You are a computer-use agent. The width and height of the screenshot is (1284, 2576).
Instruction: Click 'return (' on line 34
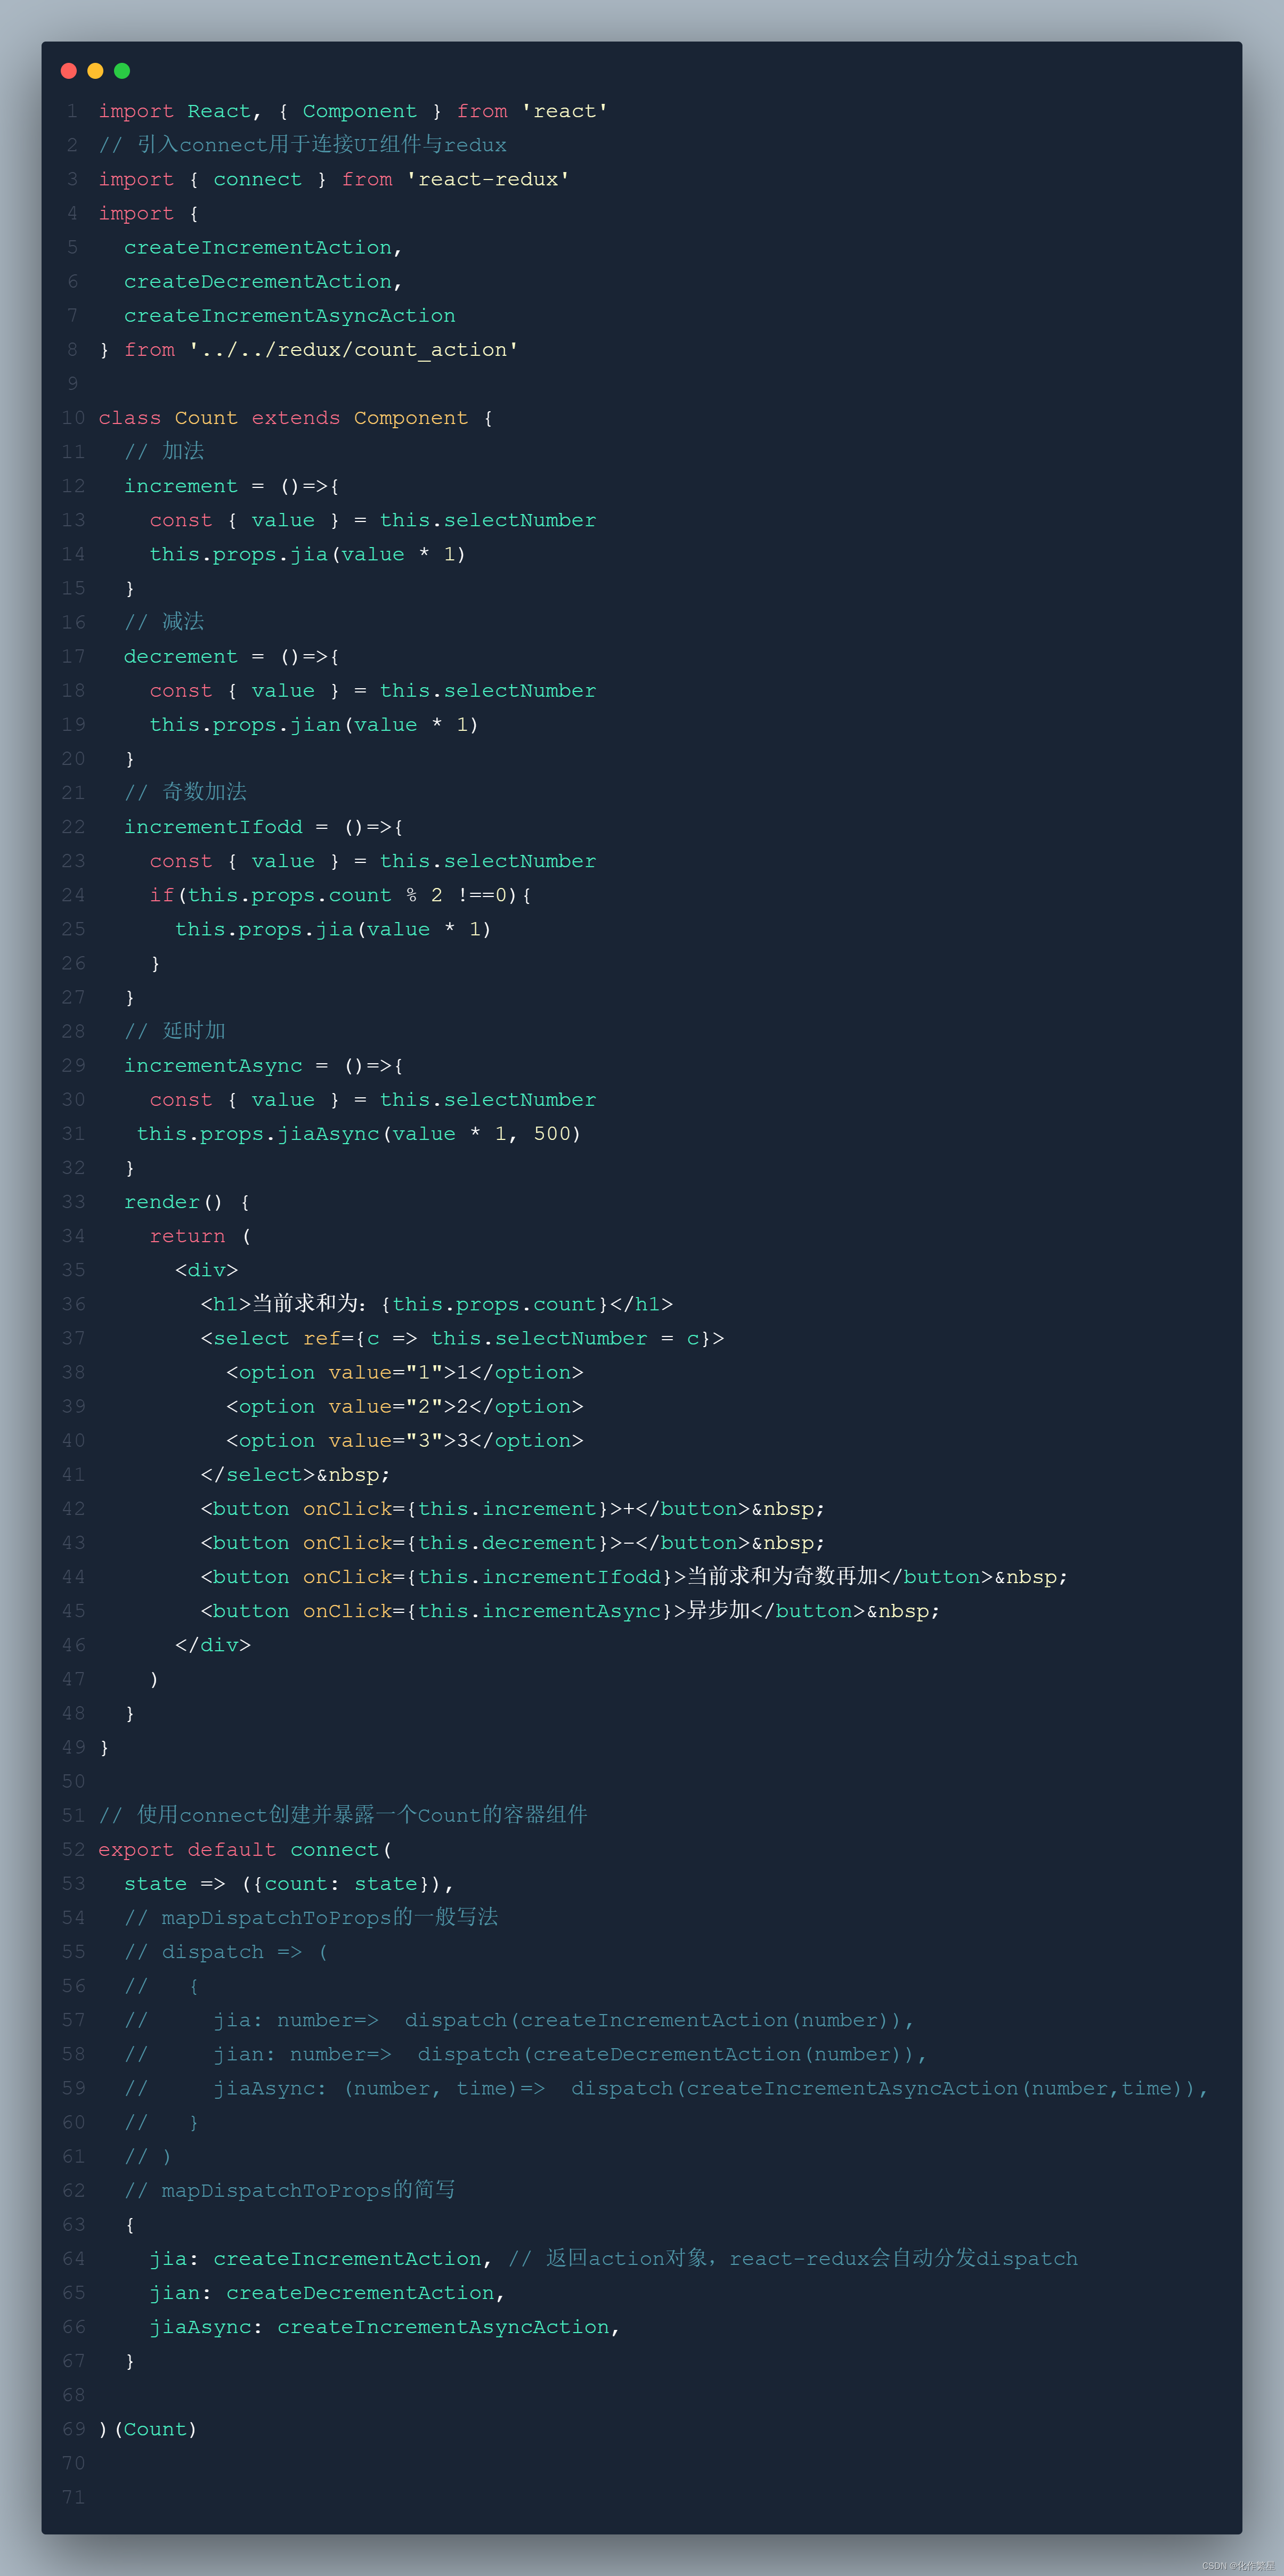[200, 1236]
